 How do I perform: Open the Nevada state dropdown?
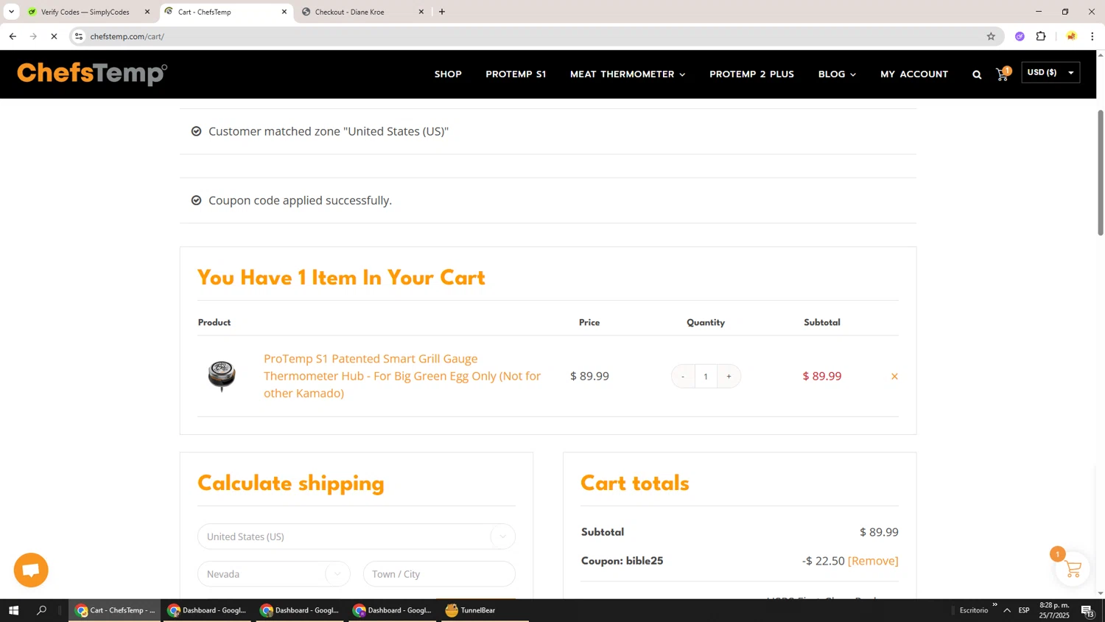coord(274,574)
